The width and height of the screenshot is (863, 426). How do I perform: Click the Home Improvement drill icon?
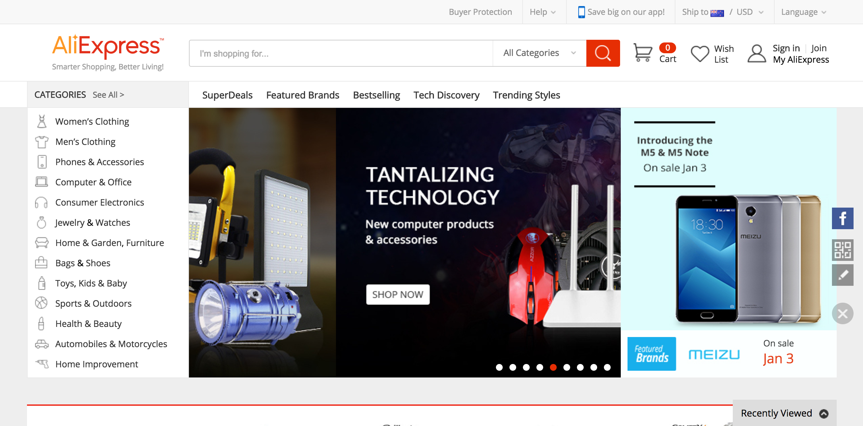(42, 364)
